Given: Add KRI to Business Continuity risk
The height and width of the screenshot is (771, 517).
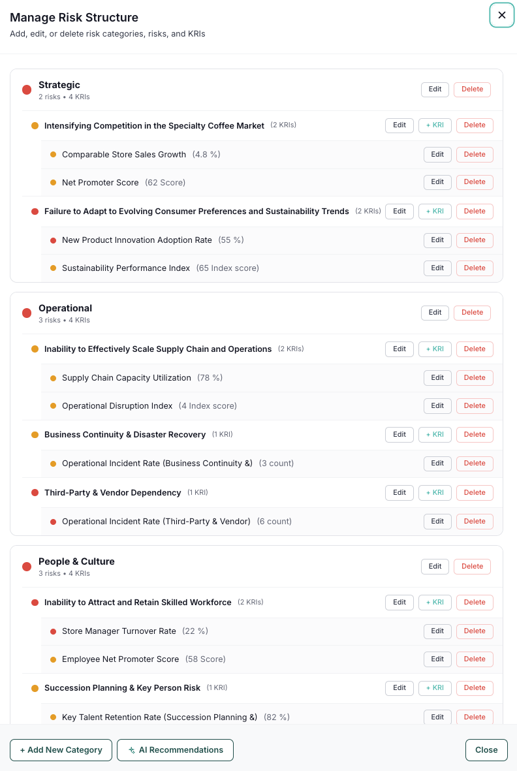Looking at the screenshot, I should [435, 435].
